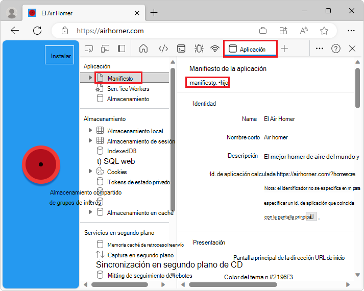364x291 pixels.
Task: Click the Presentación section heading
Action: pos(209,243)
